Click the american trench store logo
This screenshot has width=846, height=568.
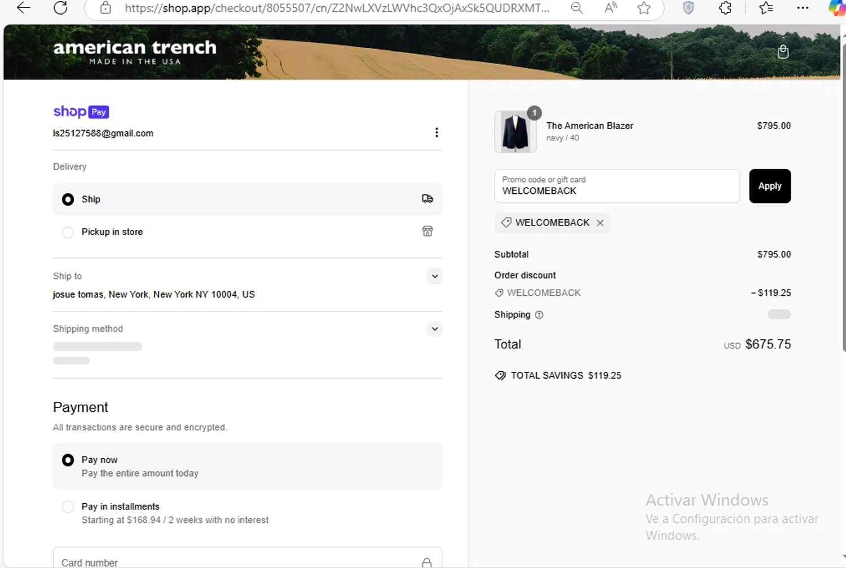pyautogui.click(x=135, y=52)
